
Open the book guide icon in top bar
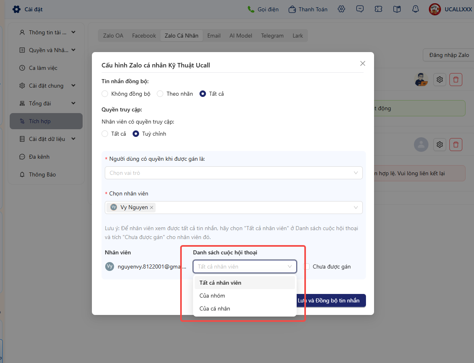tap(397, 9)
